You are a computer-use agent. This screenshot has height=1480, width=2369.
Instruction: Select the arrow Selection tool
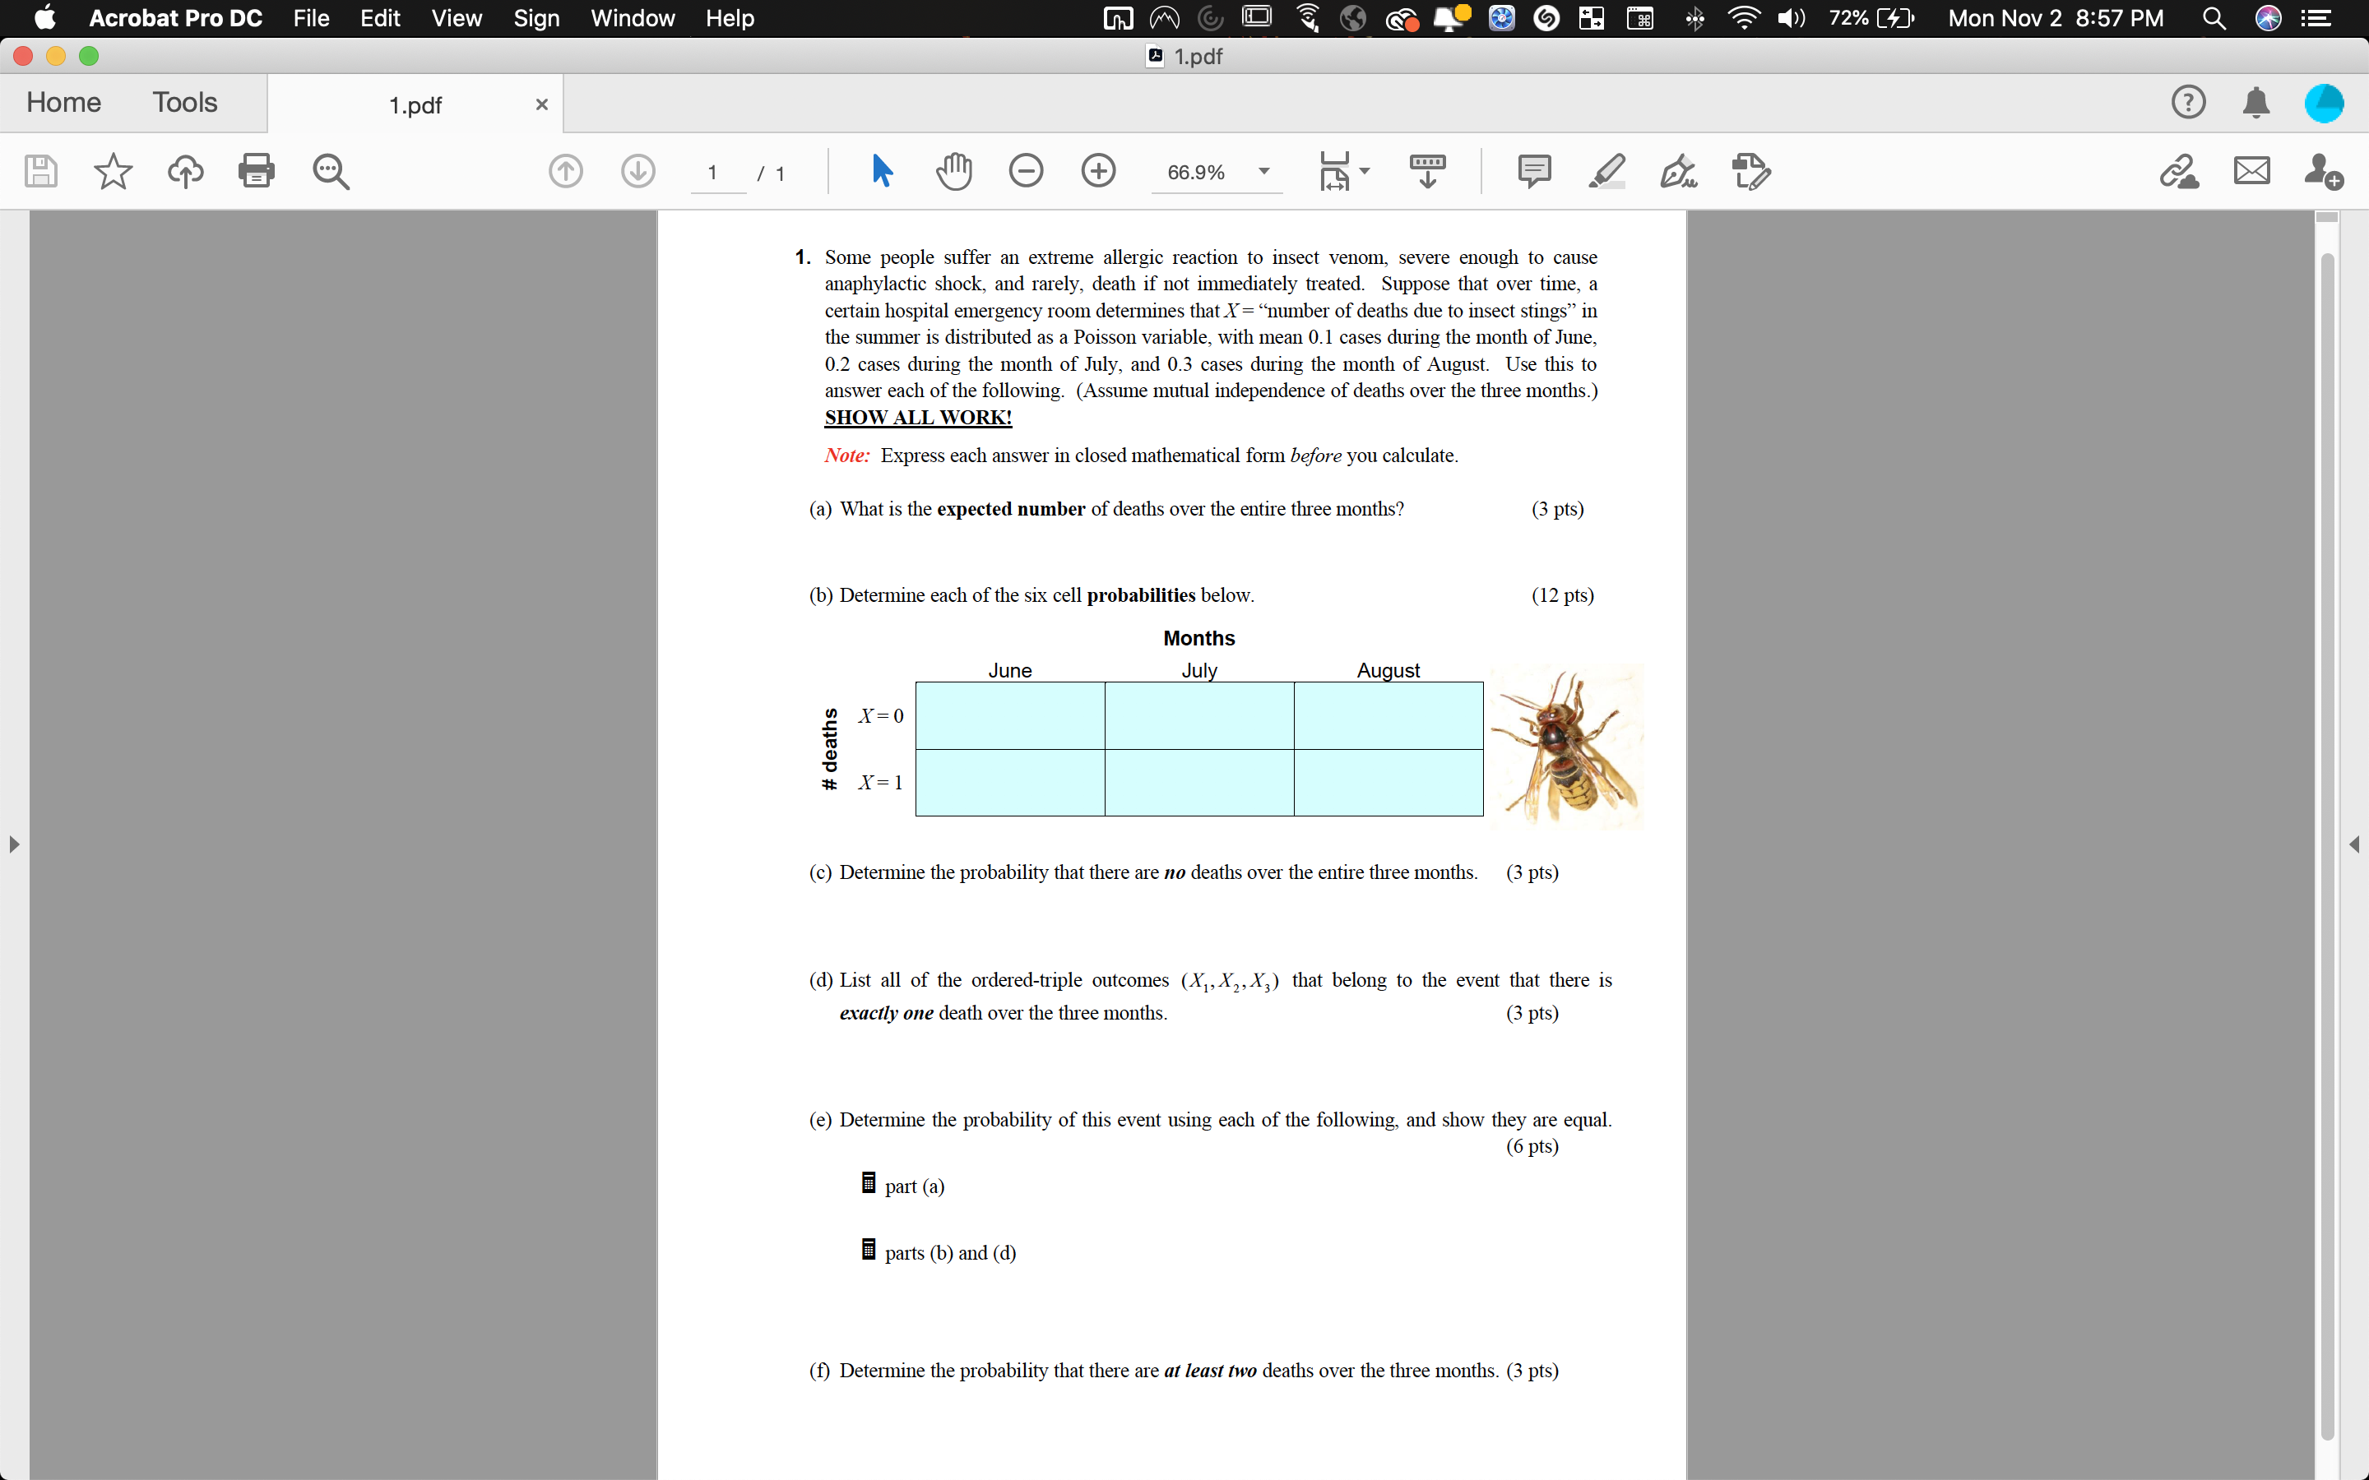click(881, 171)
